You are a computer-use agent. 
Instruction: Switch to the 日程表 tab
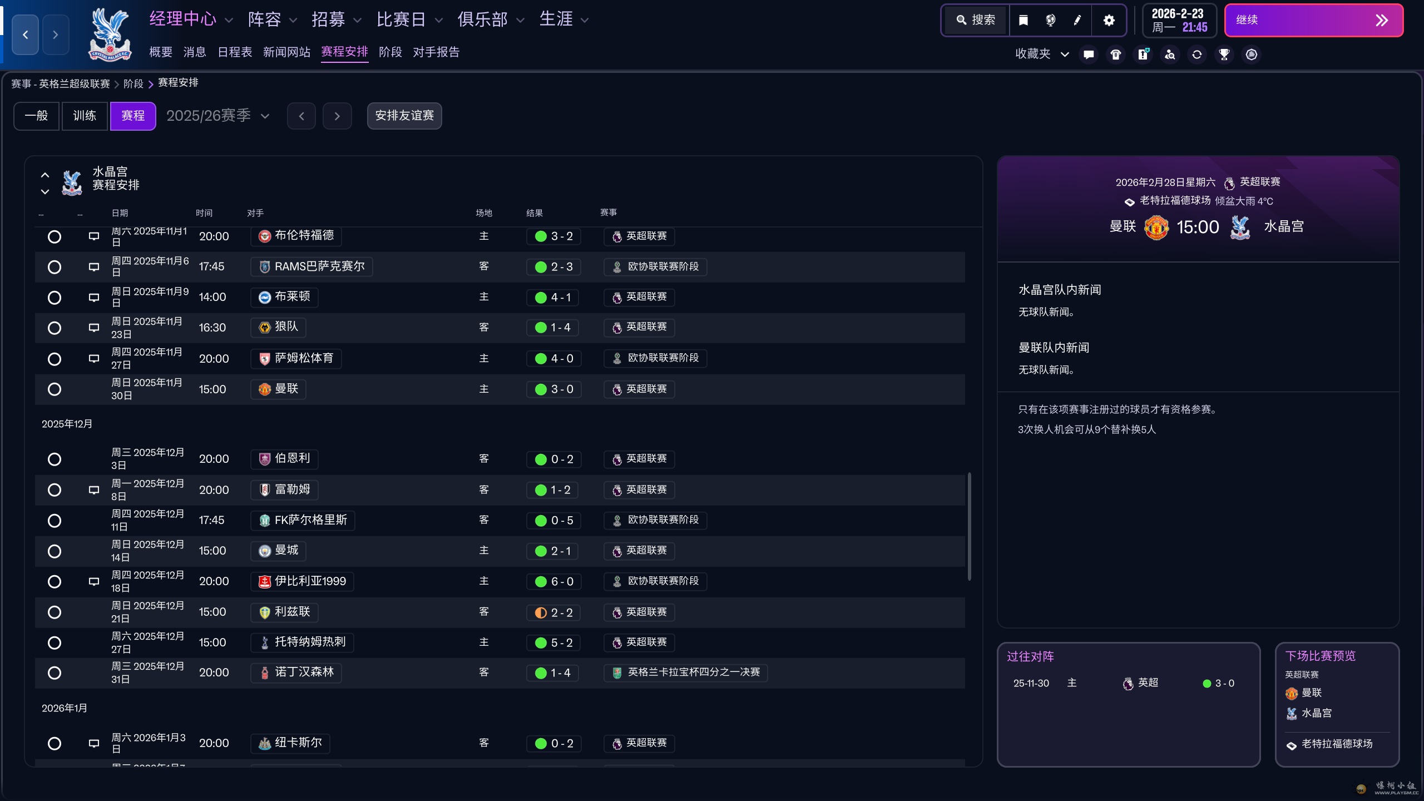pos(235,52)
